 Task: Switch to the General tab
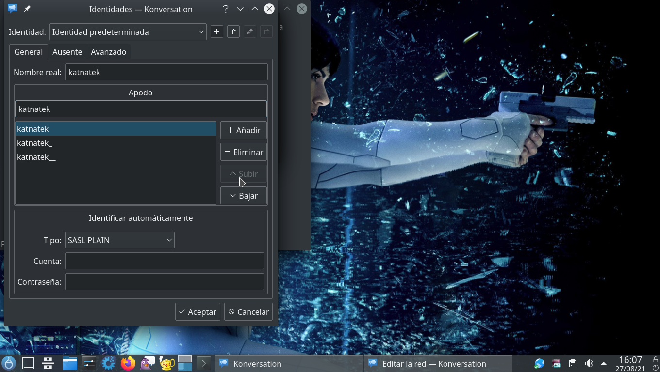(x=29, y=52)
